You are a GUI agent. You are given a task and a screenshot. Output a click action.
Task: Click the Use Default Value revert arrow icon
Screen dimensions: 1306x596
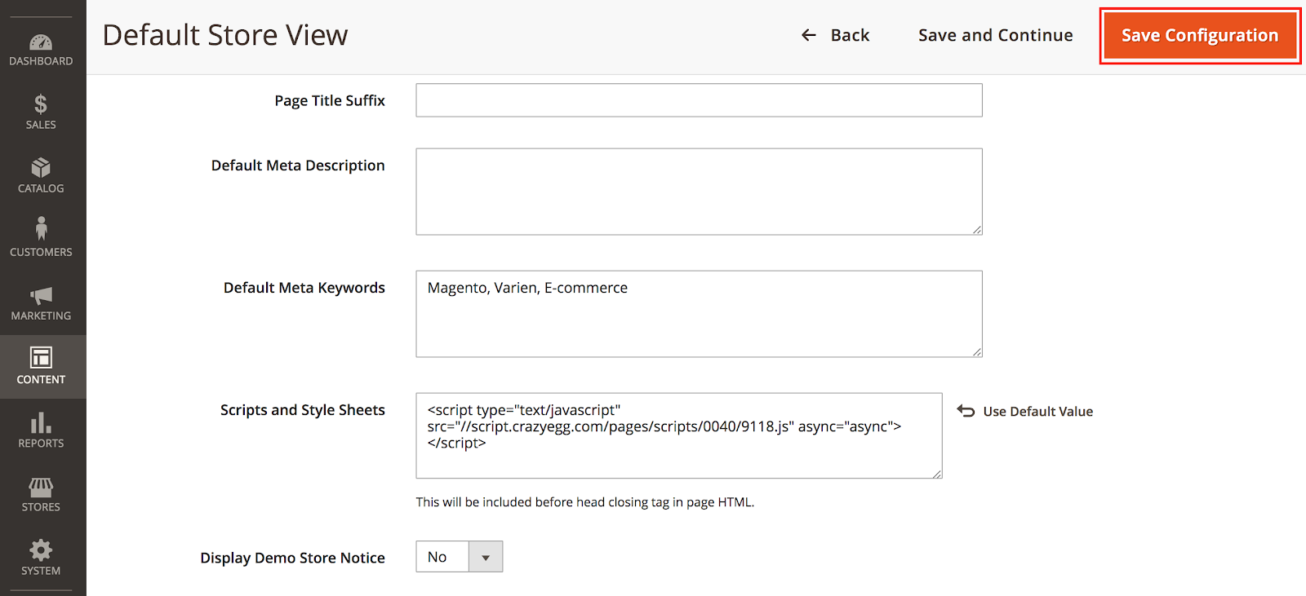coord(966,411)
